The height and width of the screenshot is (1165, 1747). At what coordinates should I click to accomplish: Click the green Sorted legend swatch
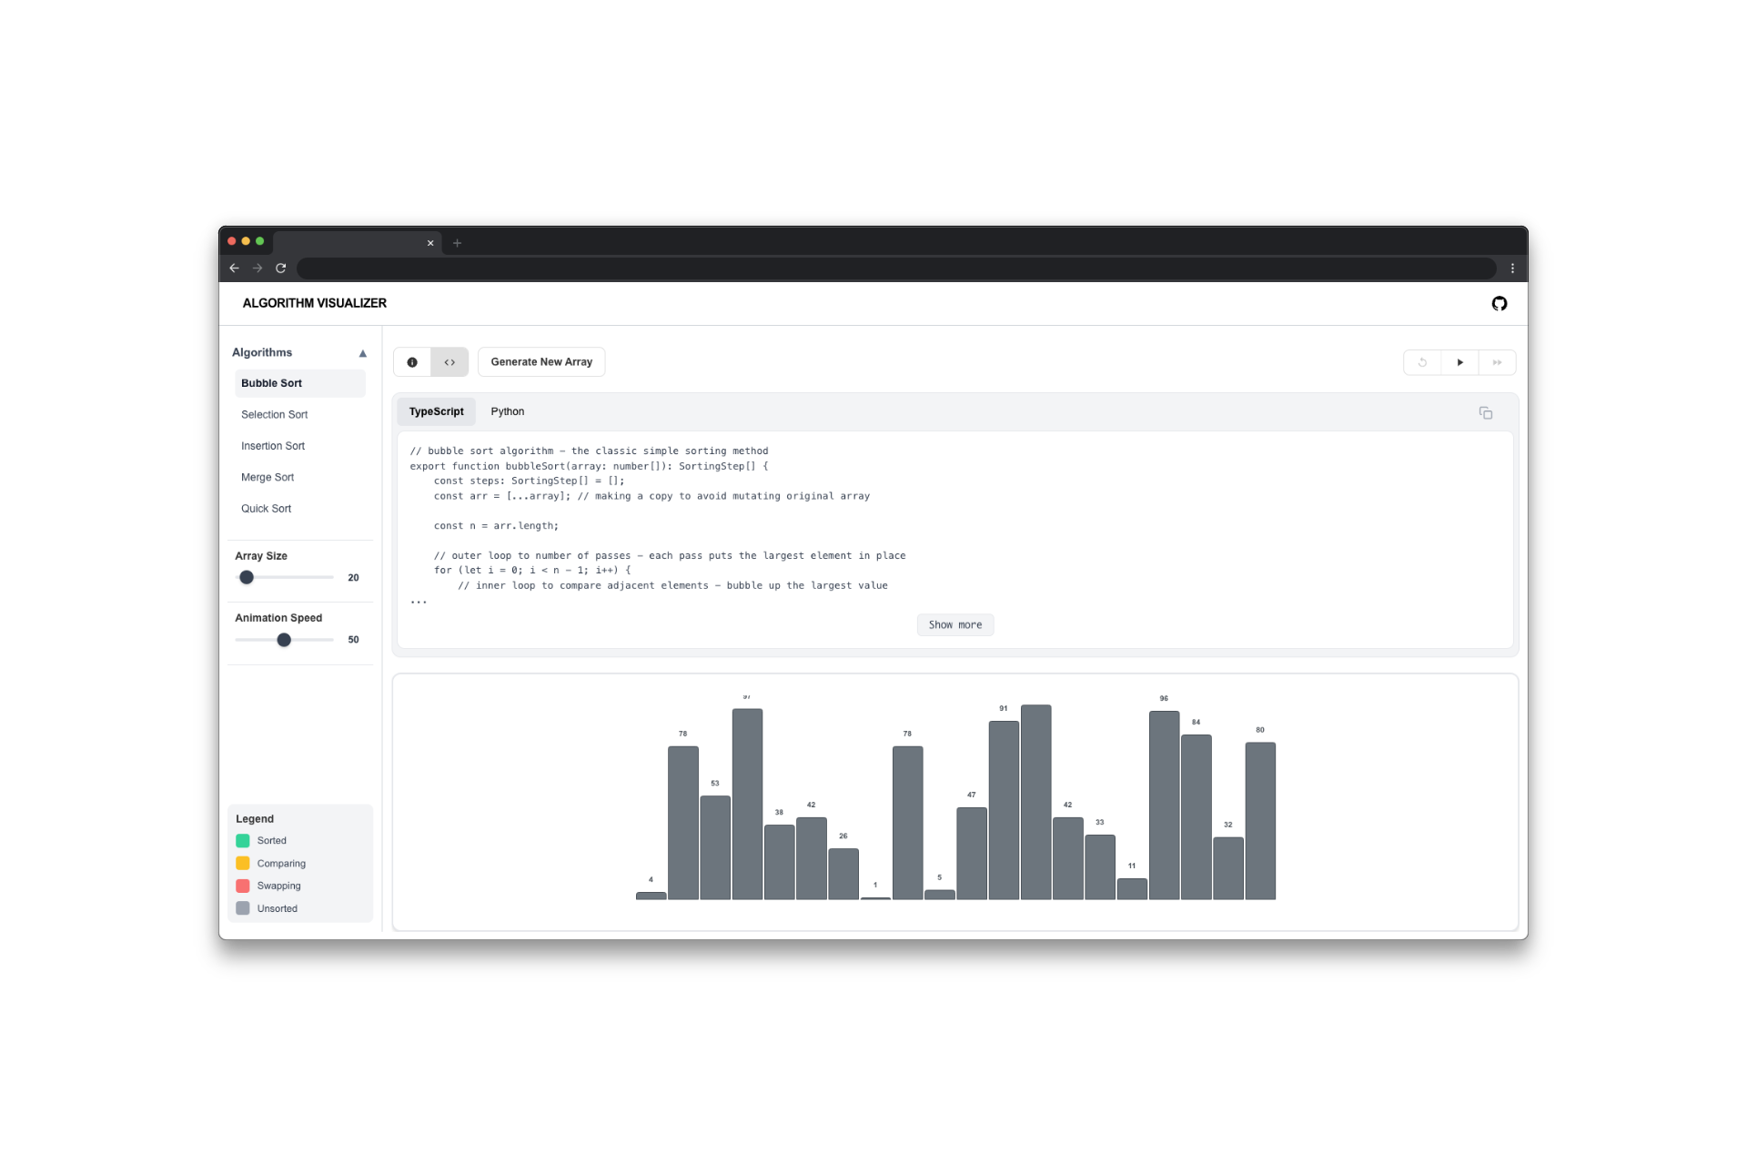[243, 841]
